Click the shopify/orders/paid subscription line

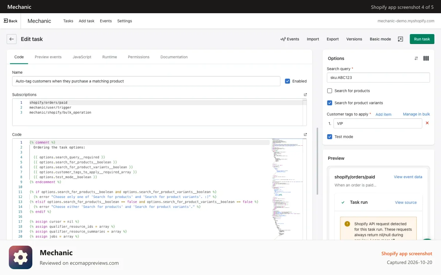48,103
